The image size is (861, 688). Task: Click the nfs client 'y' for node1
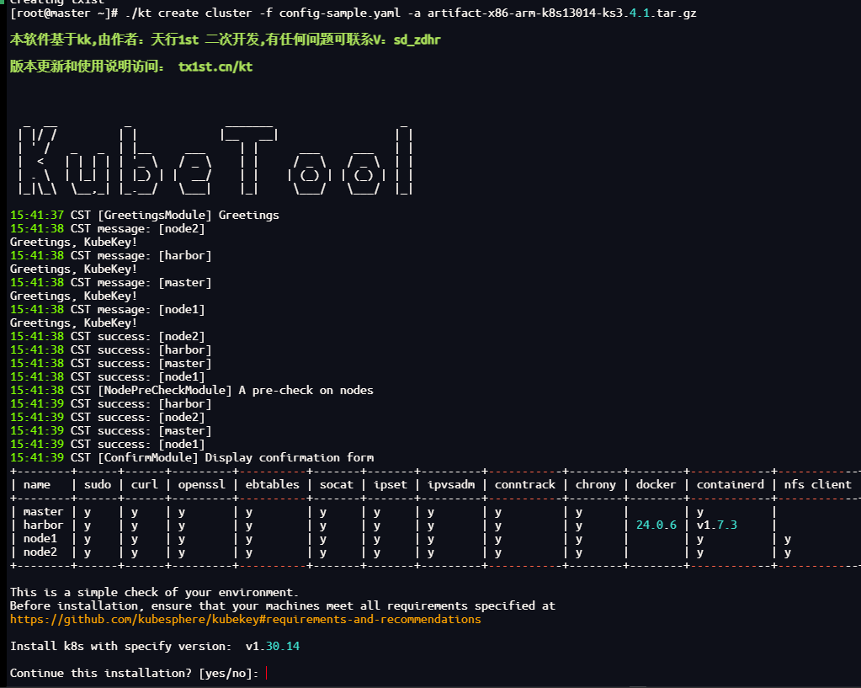coord(788,539)
